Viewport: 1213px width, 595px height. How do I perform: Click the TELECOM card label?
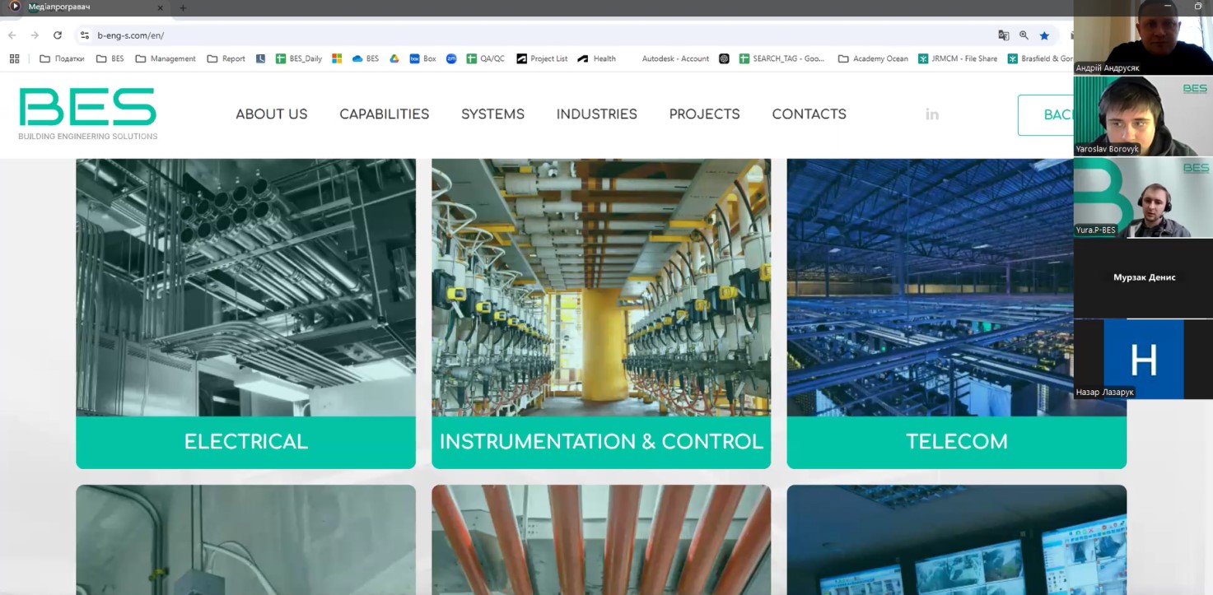click(x=956, y=442)
